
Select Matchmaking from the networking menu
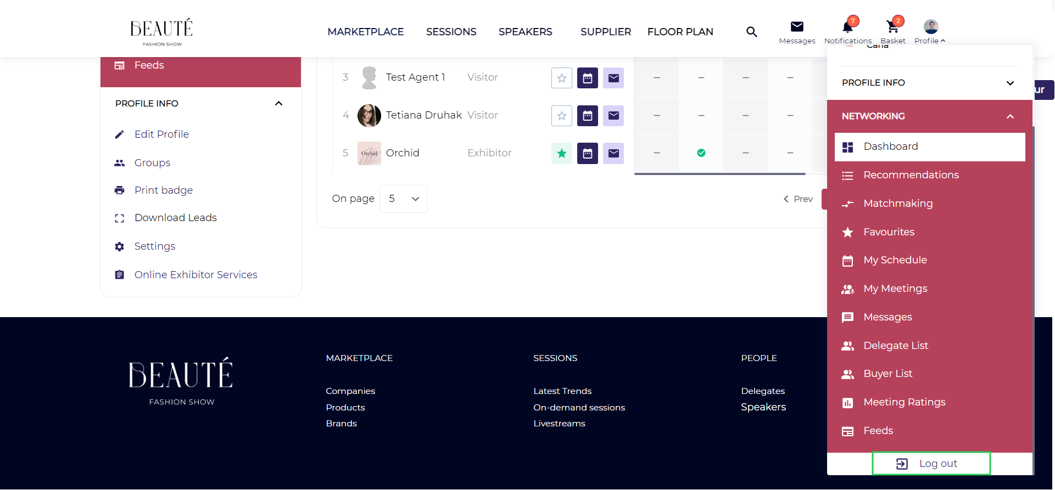coord(897,204)
